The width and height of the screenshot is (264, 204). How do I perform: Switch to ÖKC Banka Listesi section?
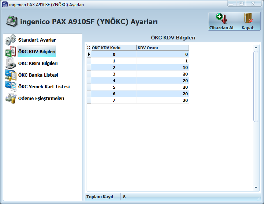click(x=38, y=75)
